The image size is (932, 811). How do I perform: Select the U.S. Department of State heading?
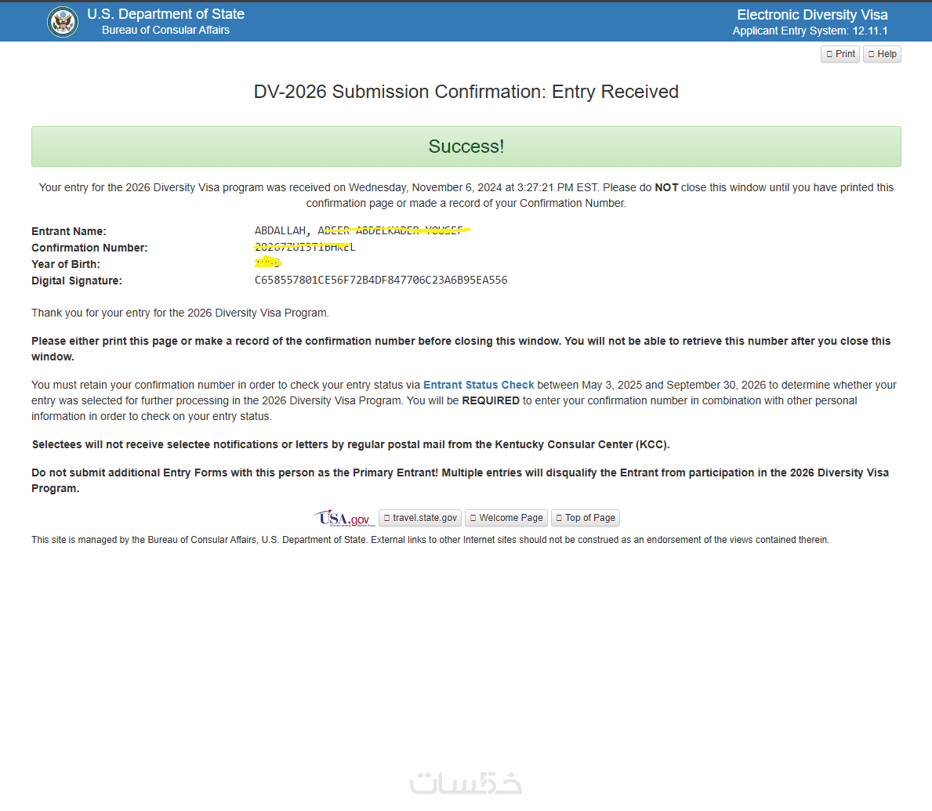click(x=166, y=13)
